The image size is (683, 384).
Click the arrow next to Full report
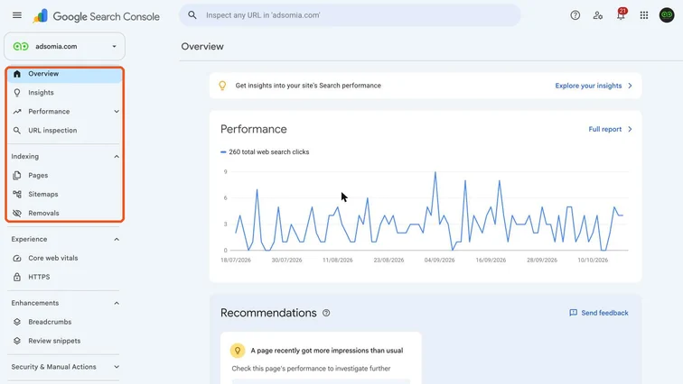pyautogui.click(x=630, y=129)
